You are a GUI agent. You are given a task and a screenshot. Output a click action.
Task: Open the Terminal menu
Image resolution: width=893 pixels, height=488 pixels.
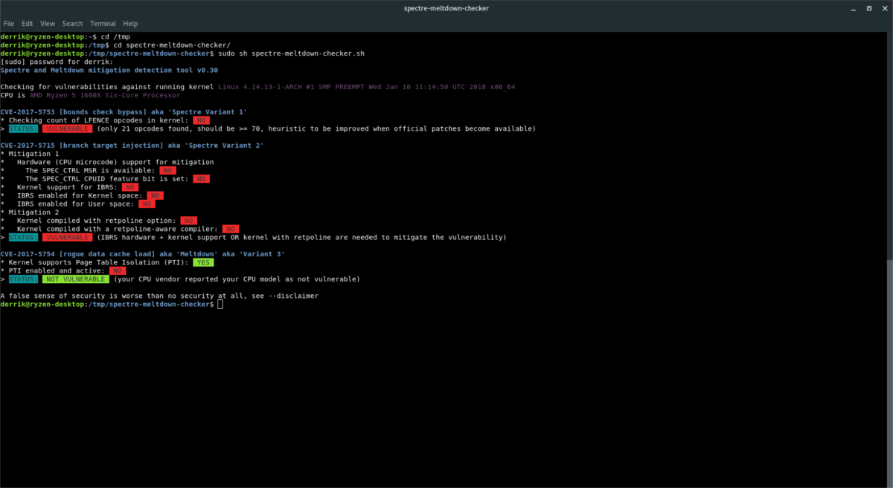[x=104, y=24]
